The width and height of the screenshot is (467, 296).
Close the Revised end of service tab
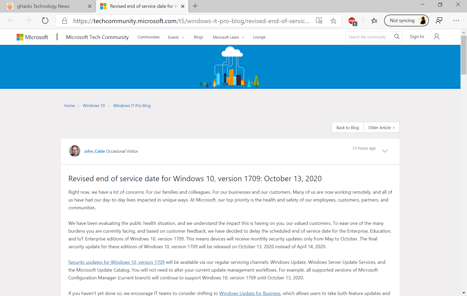tap(183, 6)
